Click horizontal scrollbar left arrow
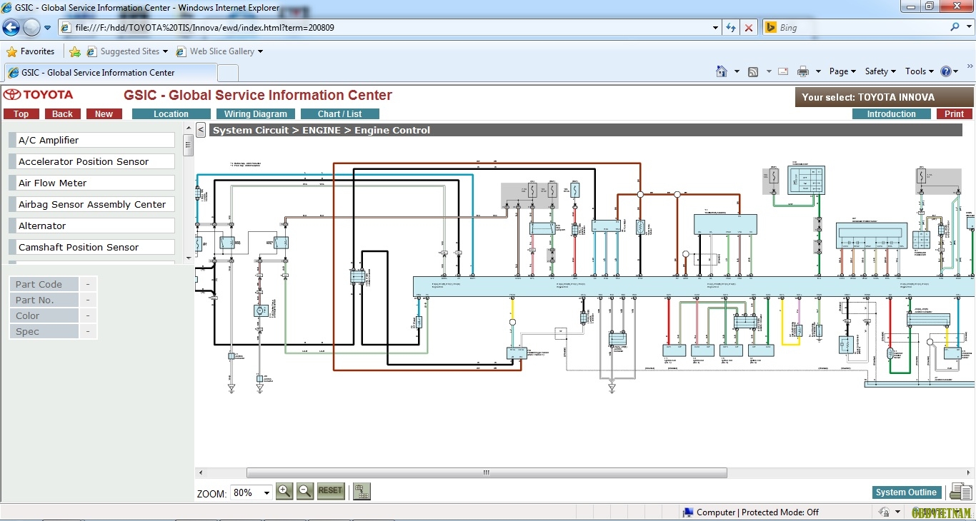The width and height of the screenshot is (976, 521). pyautogui.click(x=200, y=472)
